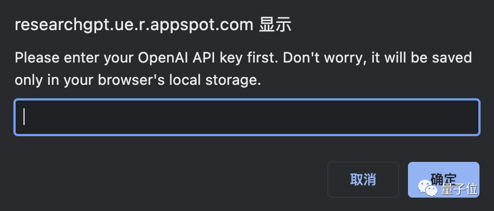Select the light blue filled confirm button

[444, 180]
